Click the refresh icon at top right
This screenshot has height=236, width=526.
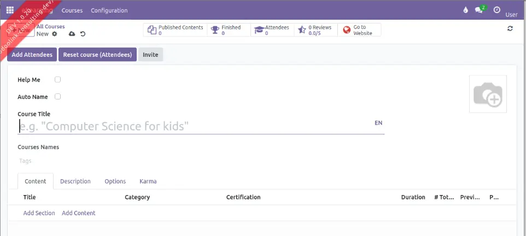(x=510, y=28)
